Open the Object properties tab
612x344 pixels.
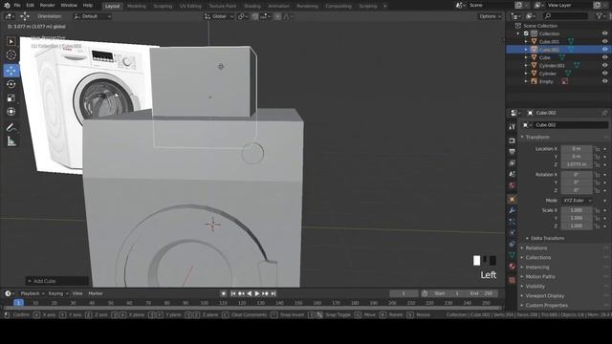point(513,200)
